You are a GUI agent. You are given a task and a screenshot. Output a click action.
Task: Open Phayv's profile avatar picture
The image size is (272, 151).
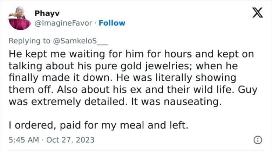coord(20,18)
